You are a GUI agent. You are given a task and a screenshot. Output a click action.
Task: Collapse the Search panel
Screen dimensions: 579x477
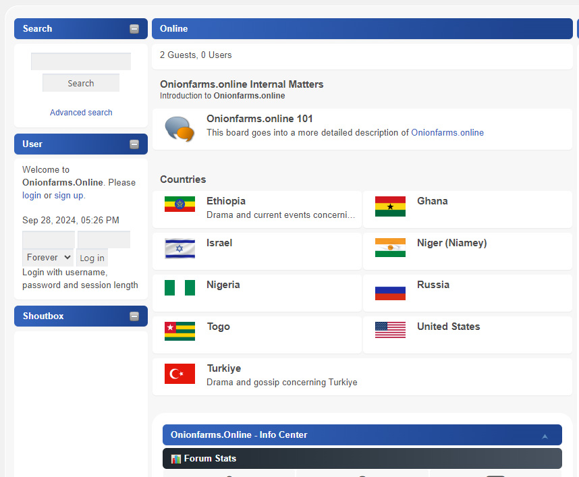pos(134,29)
